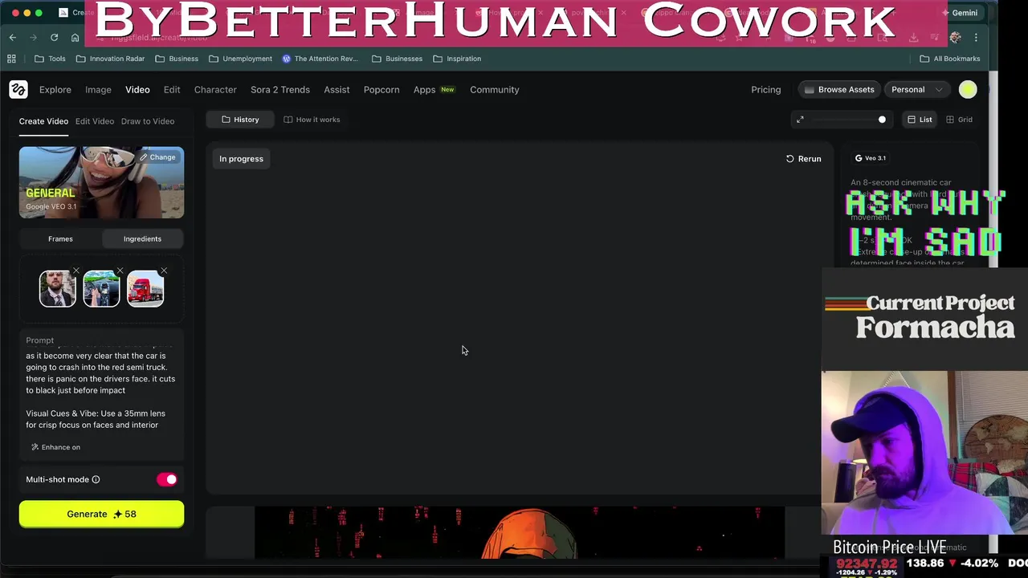Click the green profile avatar
The width and height of the screenshot is (1028, 578).
(x=968, y=90)
